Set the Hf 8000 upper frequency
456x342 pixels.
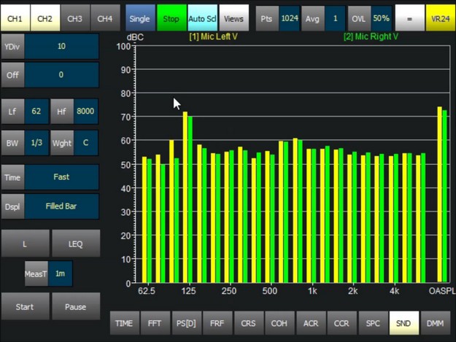pos(85,112)
